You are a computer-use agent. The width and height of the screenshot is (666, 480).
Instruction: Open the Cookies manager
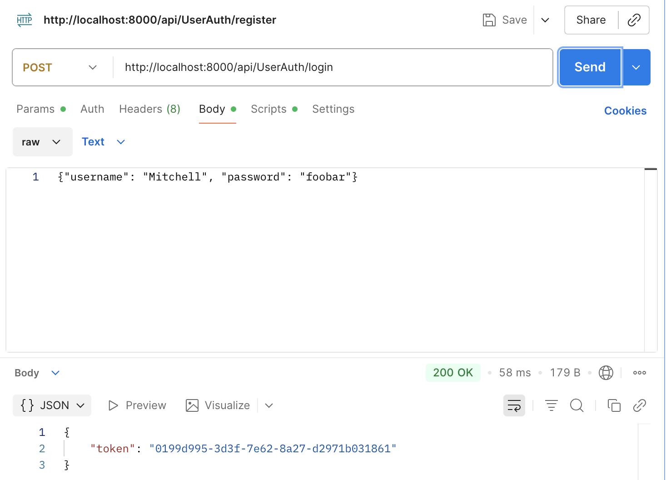[x=625, y=110]
